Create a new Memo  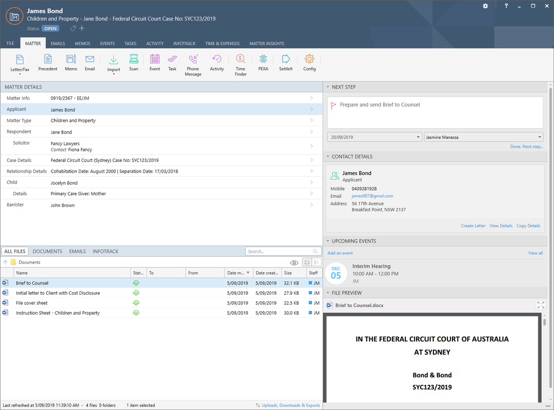(71, 63)
